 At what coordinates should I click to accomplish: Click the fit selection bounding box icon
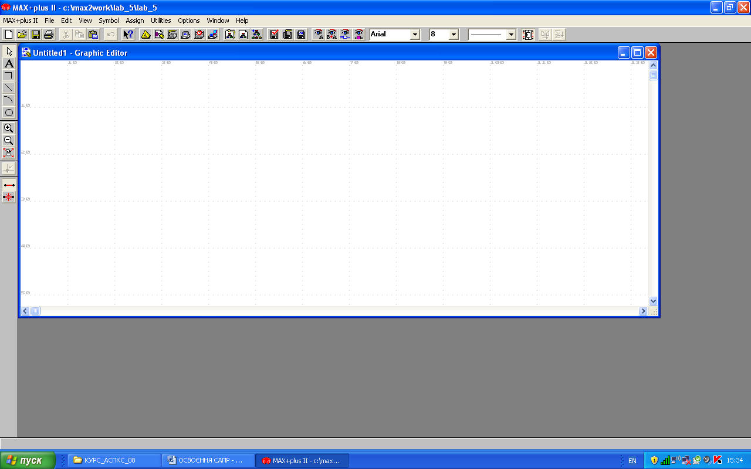pos(528,35)
